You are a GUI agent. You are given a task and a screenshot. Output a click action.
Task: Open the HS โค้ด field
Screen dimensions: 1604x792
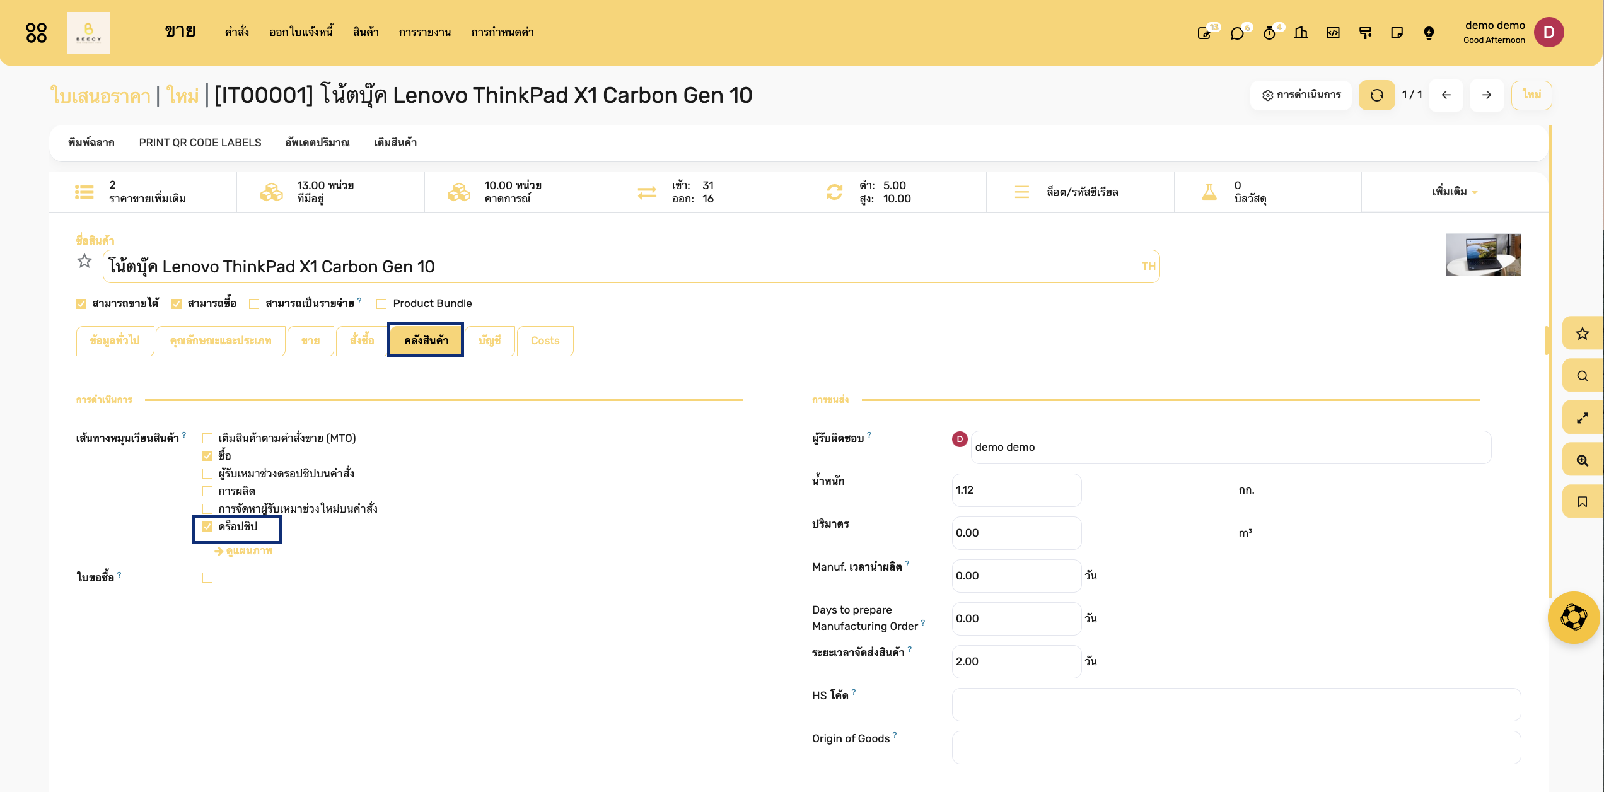[1236, 704]
